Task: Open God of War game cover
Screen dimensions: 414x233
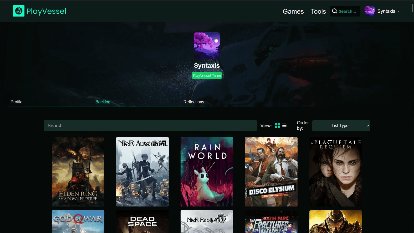Action: [x=78, y=221]
